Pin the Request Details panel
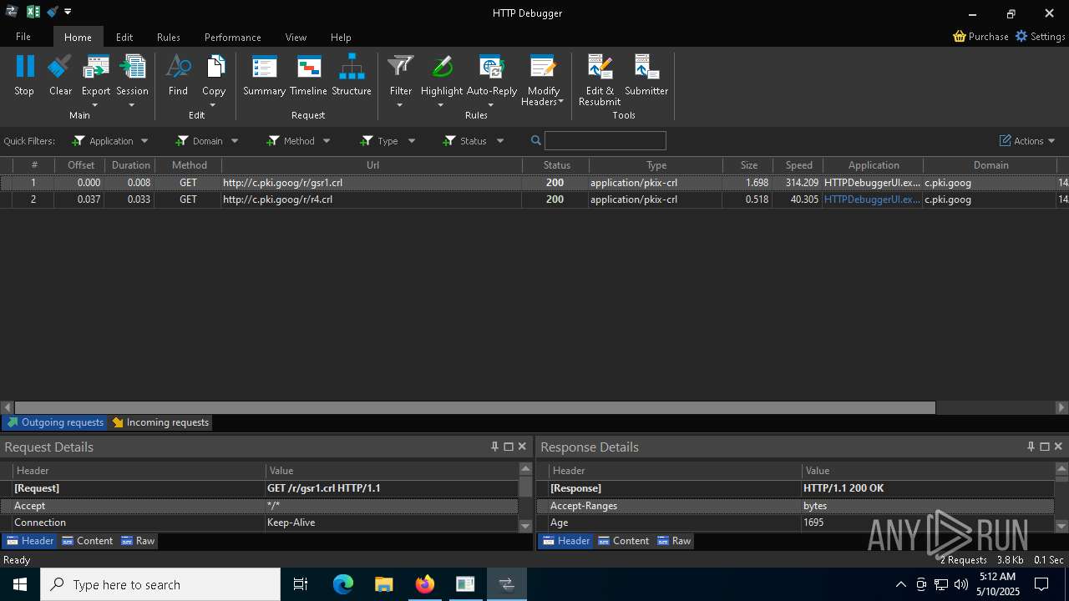Viewport: 1069px width, 601px height. coord(494,447)
